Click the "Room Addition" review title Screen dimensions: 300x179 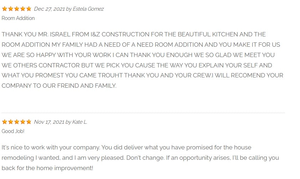pos(18,18)
